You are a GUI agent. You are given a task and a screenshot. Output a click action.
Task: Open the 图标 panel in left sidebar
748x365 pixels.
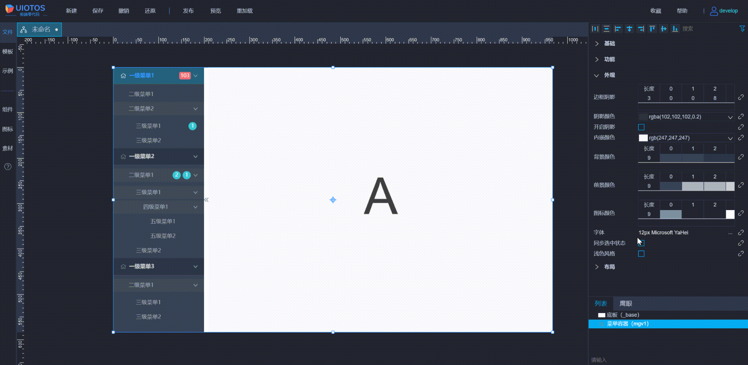point(8,129)
